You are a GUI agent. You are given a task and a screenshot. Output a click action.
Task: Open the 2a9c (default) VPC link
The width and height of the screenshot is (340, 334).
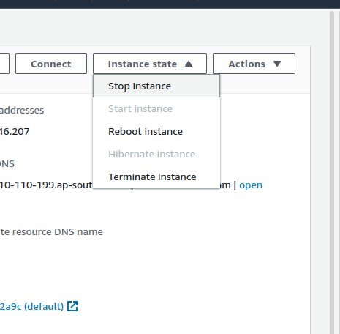coord(31,306)
